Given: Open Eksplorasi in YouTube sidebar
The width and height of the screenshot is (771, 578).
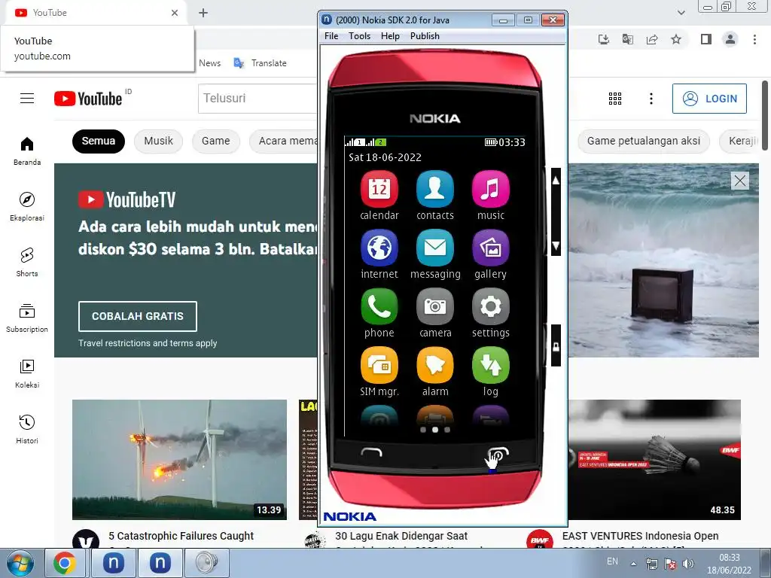Looking at the screenshot, I should tap(27, 206).
